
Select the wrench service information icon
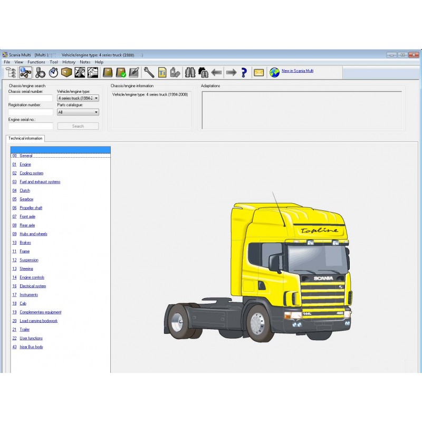tap(148, 72)
